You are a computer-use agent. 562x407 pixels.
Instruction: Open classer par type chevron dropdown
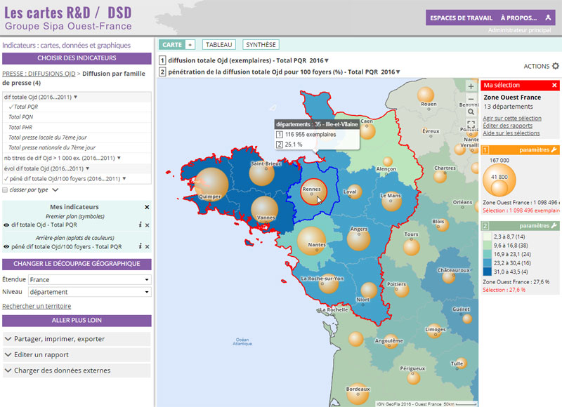point(55,190)
